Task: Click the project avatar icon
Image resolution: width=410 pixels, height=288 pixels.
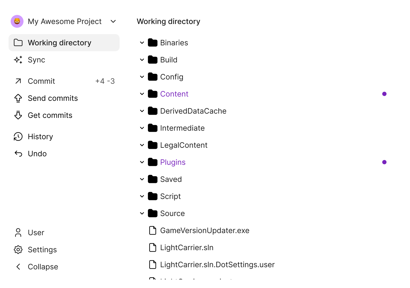Action: coord(17,21)
